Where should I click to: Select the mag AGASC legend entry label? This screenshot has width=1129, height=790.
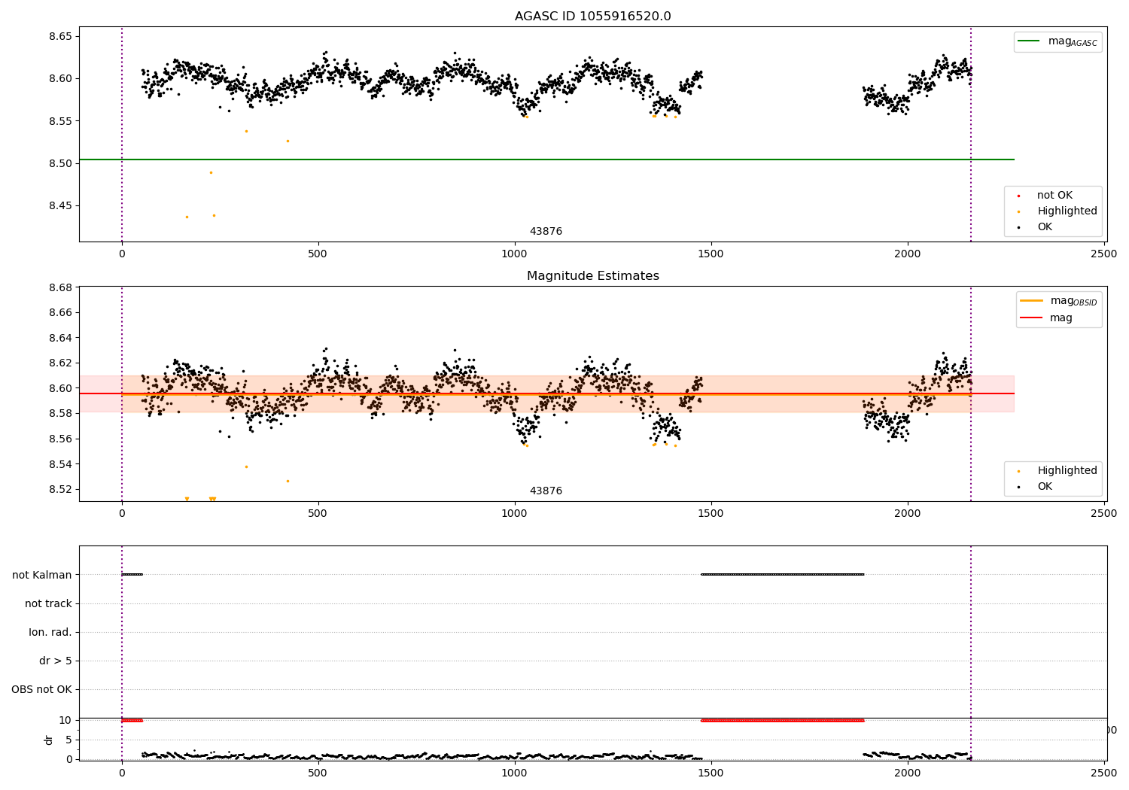tap(1073, 41)
